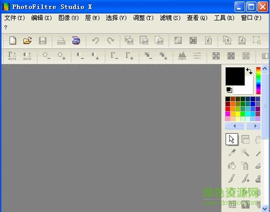This screenshot has height=212, width=270.
Task: Swap foreground and background colors
Action: [x=249, y=71]
